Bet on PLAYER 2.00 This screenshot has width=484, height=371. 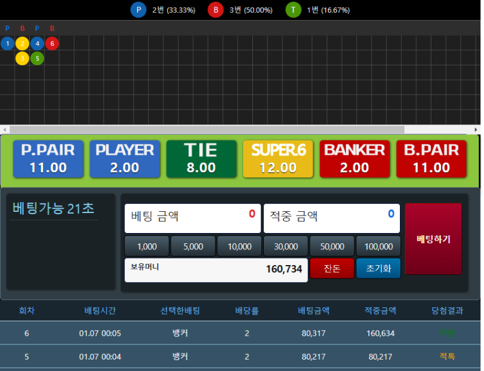(125, 159)
